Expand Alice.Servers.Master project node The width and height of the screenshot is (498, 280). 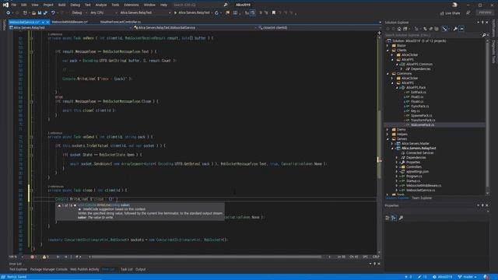(x=392, y=143)
